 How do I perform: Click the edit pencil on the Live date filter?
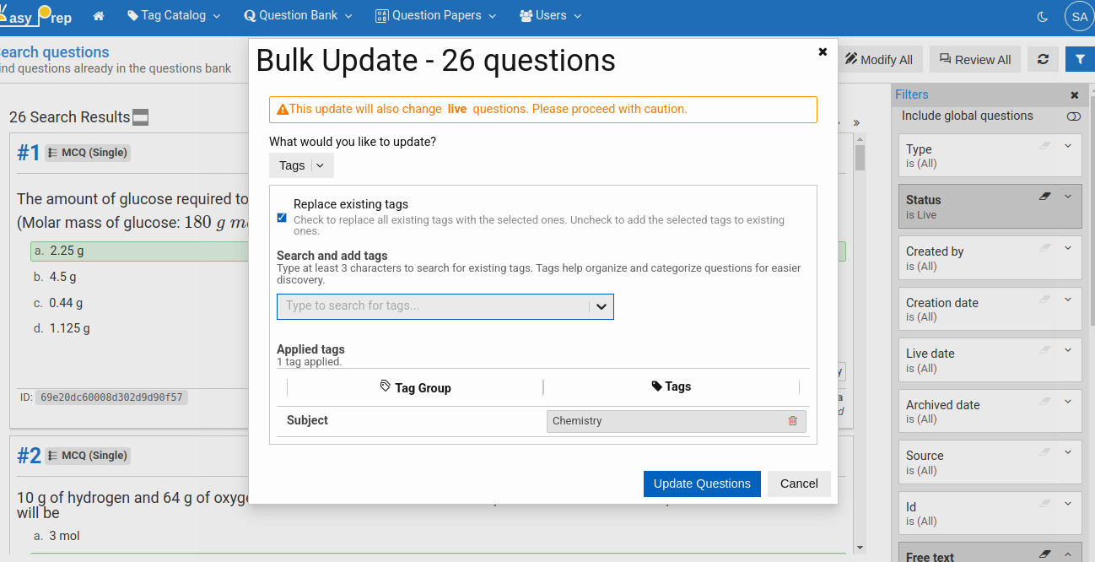point(1045,349)
